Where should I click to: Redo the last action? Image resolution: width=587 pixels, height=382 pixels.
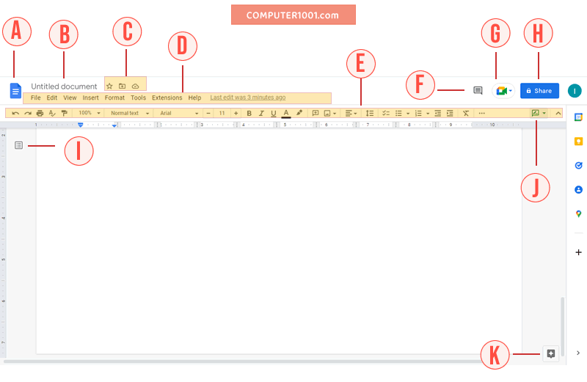[x=28, y=113]
